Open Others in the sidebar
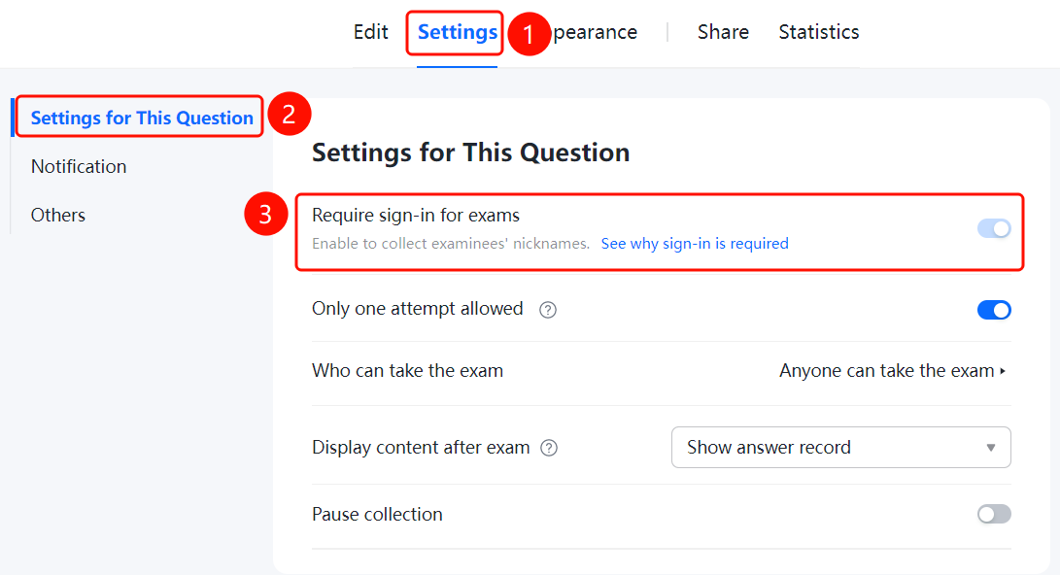 58,215
